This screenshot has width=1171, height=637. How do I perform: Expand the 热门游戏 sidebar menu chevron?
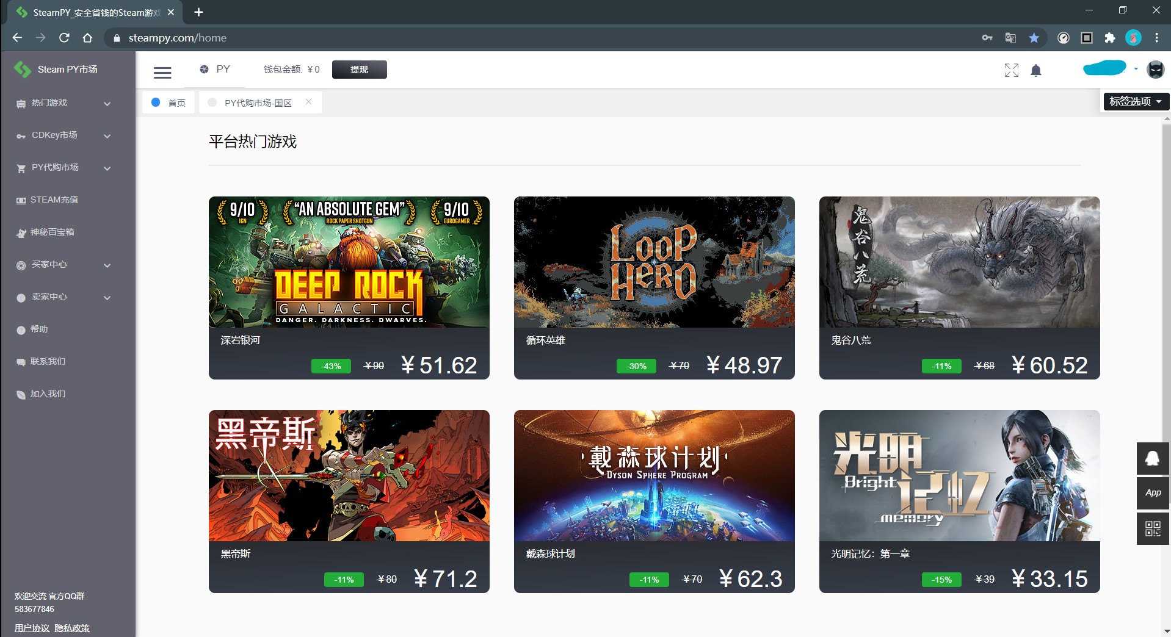point(107,104)
